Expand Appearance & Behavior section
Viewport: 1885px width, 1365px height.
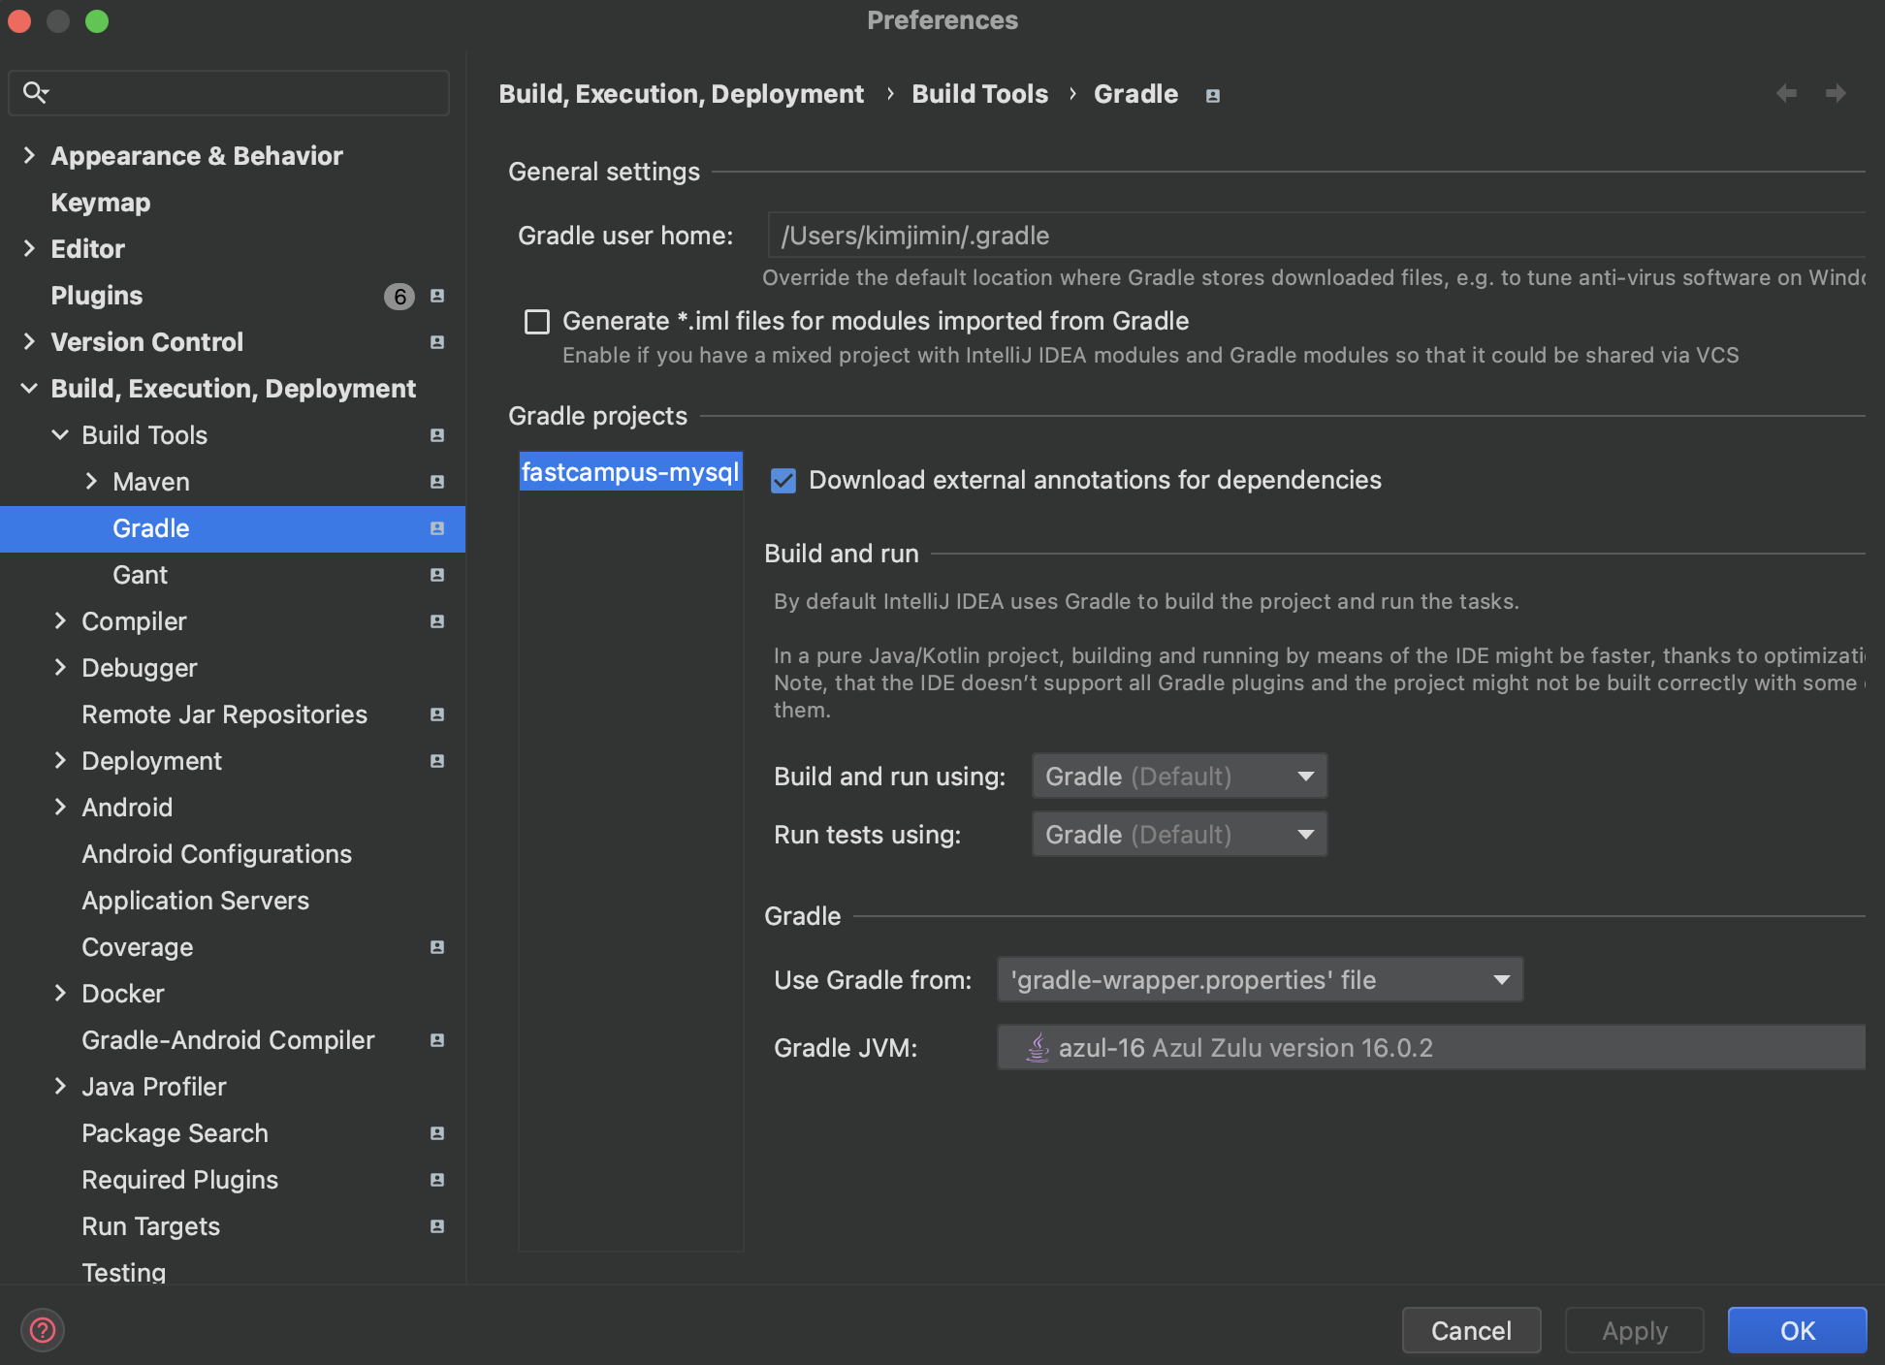tap(29, 155)
